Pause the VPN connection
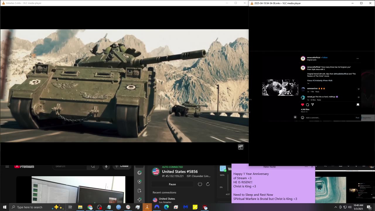375x211 pixels. (172, 184)
